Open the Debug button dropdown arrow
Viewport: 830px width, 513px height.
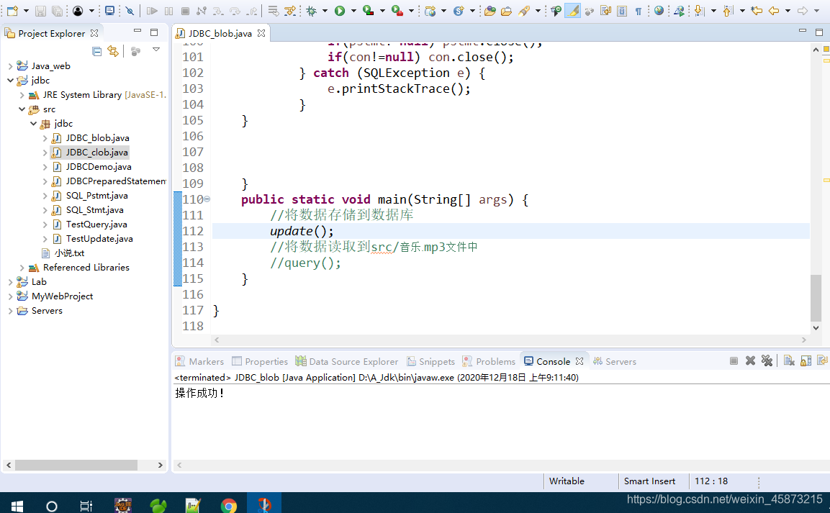325,11
